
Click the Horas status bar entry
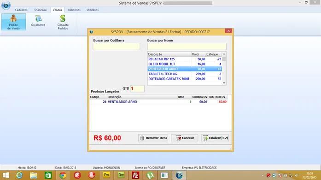pos(27,168)
